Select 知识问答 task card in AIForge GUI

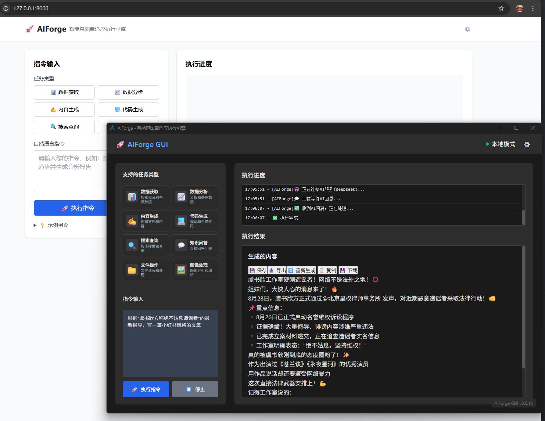(x=195, y=245)
